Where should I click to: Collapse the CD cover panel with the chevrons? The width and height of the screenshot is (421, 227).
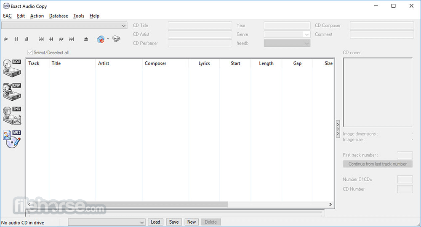pyautogui.click(x=338, y=129)
